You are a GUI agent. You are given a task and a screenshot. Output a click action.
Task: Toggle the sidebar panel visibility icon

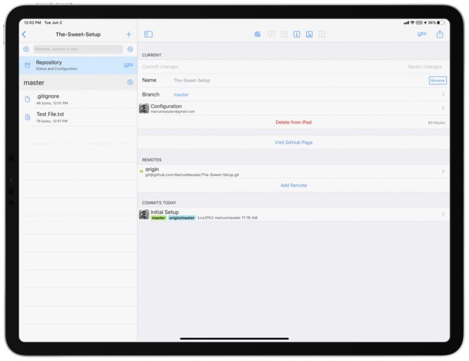(148, 35)
